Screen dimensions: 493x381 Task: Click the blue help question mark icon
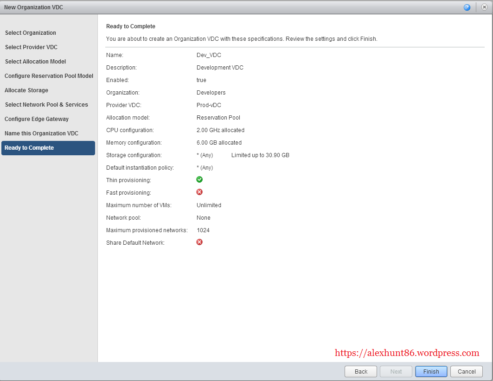[x=467, y=7]
